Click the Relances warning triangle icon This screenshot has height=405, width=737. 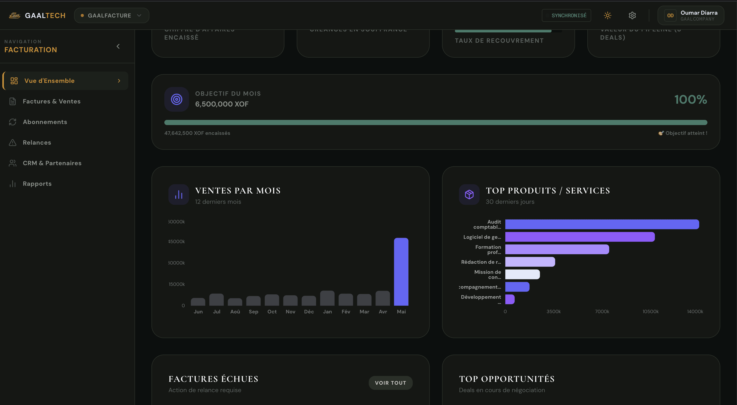point(13,143)
